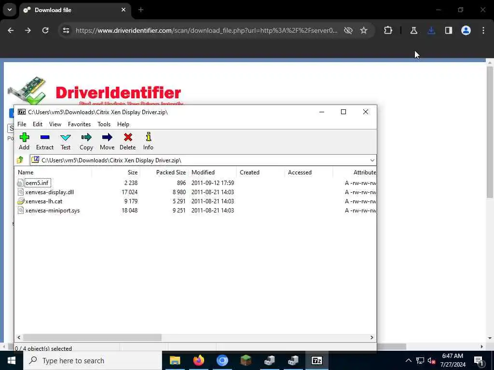Select the Move toolbar icon
Screen dimensions: 494x370
coord(107,137)
